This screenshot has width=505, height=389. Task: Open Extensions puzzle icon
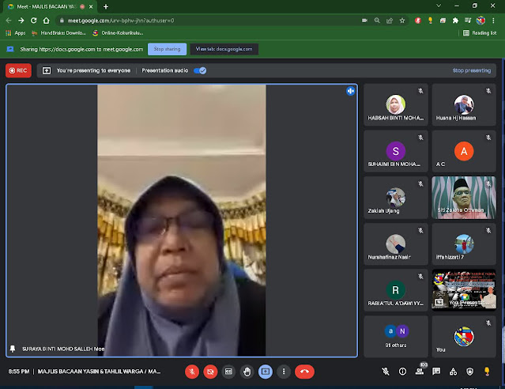click(x=455, y=21)
